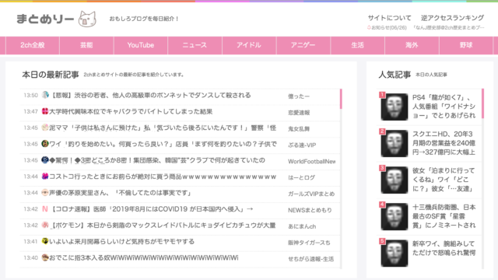Select the アニゲー category tab
Image resolution: width=498 pixels, height=280 pixels.
303,45
